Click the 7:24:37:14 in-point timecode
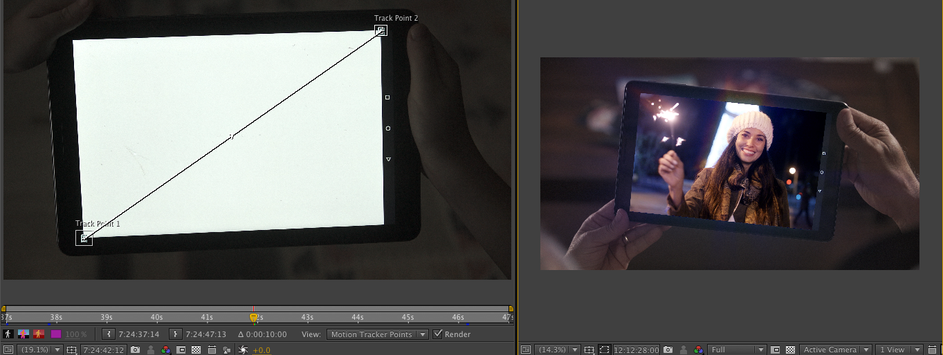 139,335
